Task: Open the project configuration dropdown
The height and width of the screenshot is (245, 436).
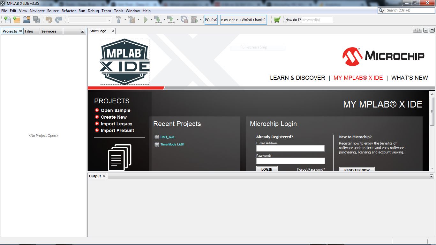Action: (x=90, y=20)
